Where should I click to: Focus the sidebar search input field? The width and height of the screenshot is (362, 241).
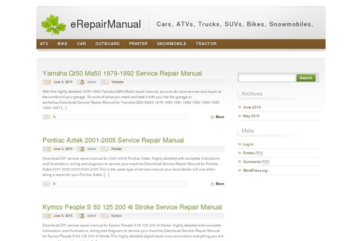pyautogui.click(x=267, y=78)
